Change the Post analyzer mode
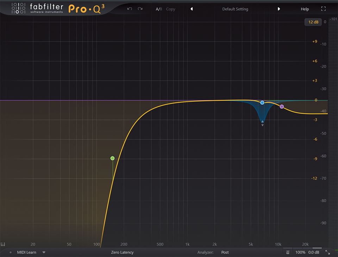The height and width of the screenshot is (257, 338). click(x=225, y=252)
